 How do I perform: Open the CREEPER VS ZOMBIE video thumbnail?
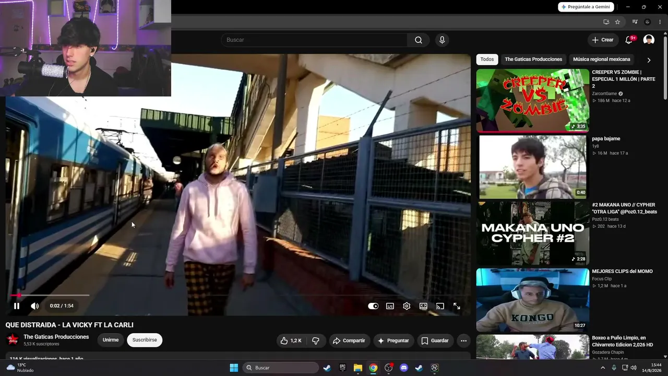coord(532,100)
